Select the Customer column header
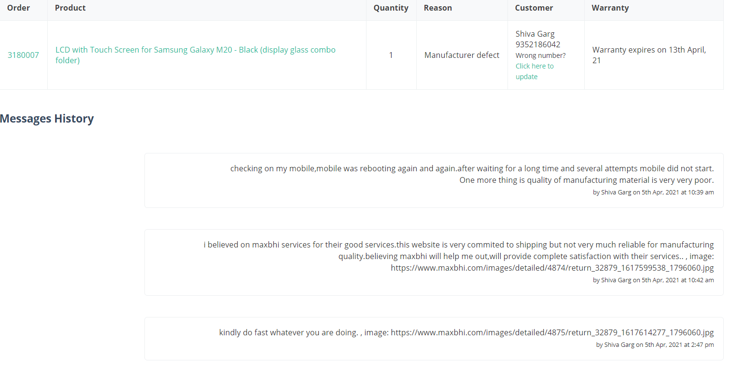This screenshot has height=371, width=733. tap(534, 8)
